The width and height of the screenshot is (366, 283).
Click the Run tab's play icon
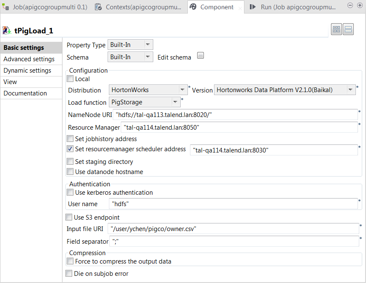[253, 7]
